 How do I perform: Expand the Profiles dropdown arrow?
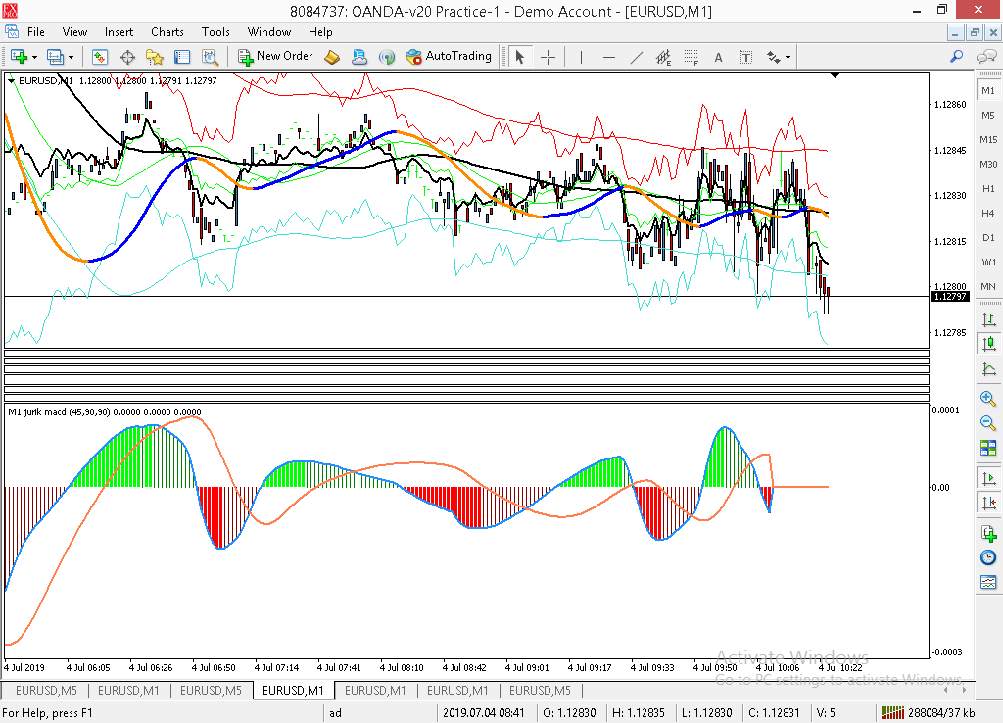point(71,57)
